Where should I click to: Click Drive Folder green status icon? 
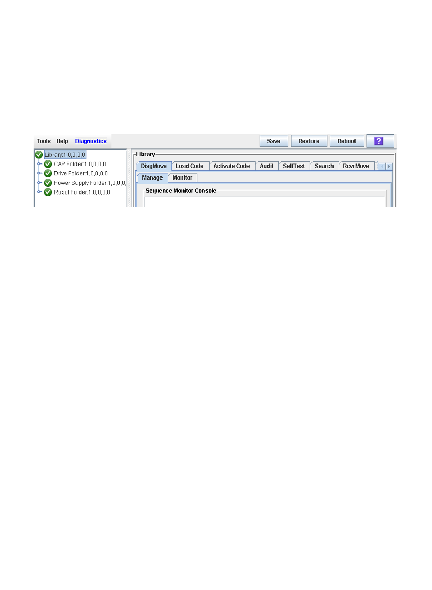(x=48, y=174)
